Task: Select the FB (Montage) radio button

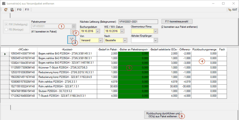Action: coord(7,29)
